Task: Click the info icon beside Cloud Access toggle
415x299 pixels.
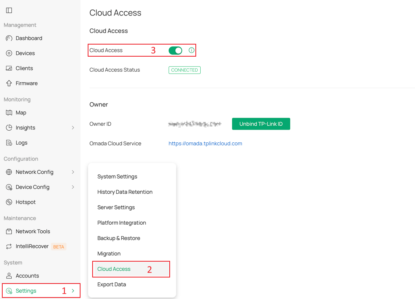Action: pyautogui.click(x=192, y=50)
